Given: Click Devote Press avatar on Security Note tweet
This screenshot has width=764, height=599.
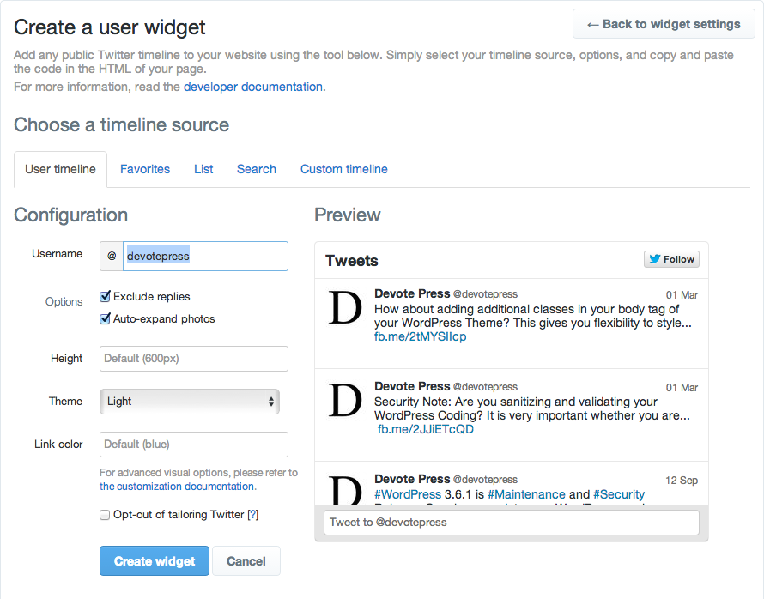Looking at the screenshot, I should pyautogui.click(x=345, y=400).
